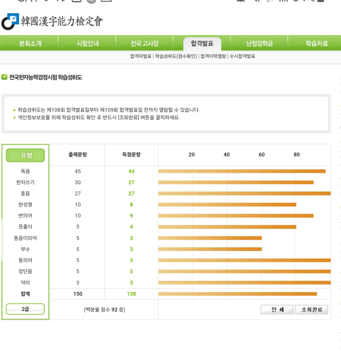Image resolution: width=341 pixels, height=352 pixels.
Task: Switch to the 합격발표 tab
Action: coord(202,43)
